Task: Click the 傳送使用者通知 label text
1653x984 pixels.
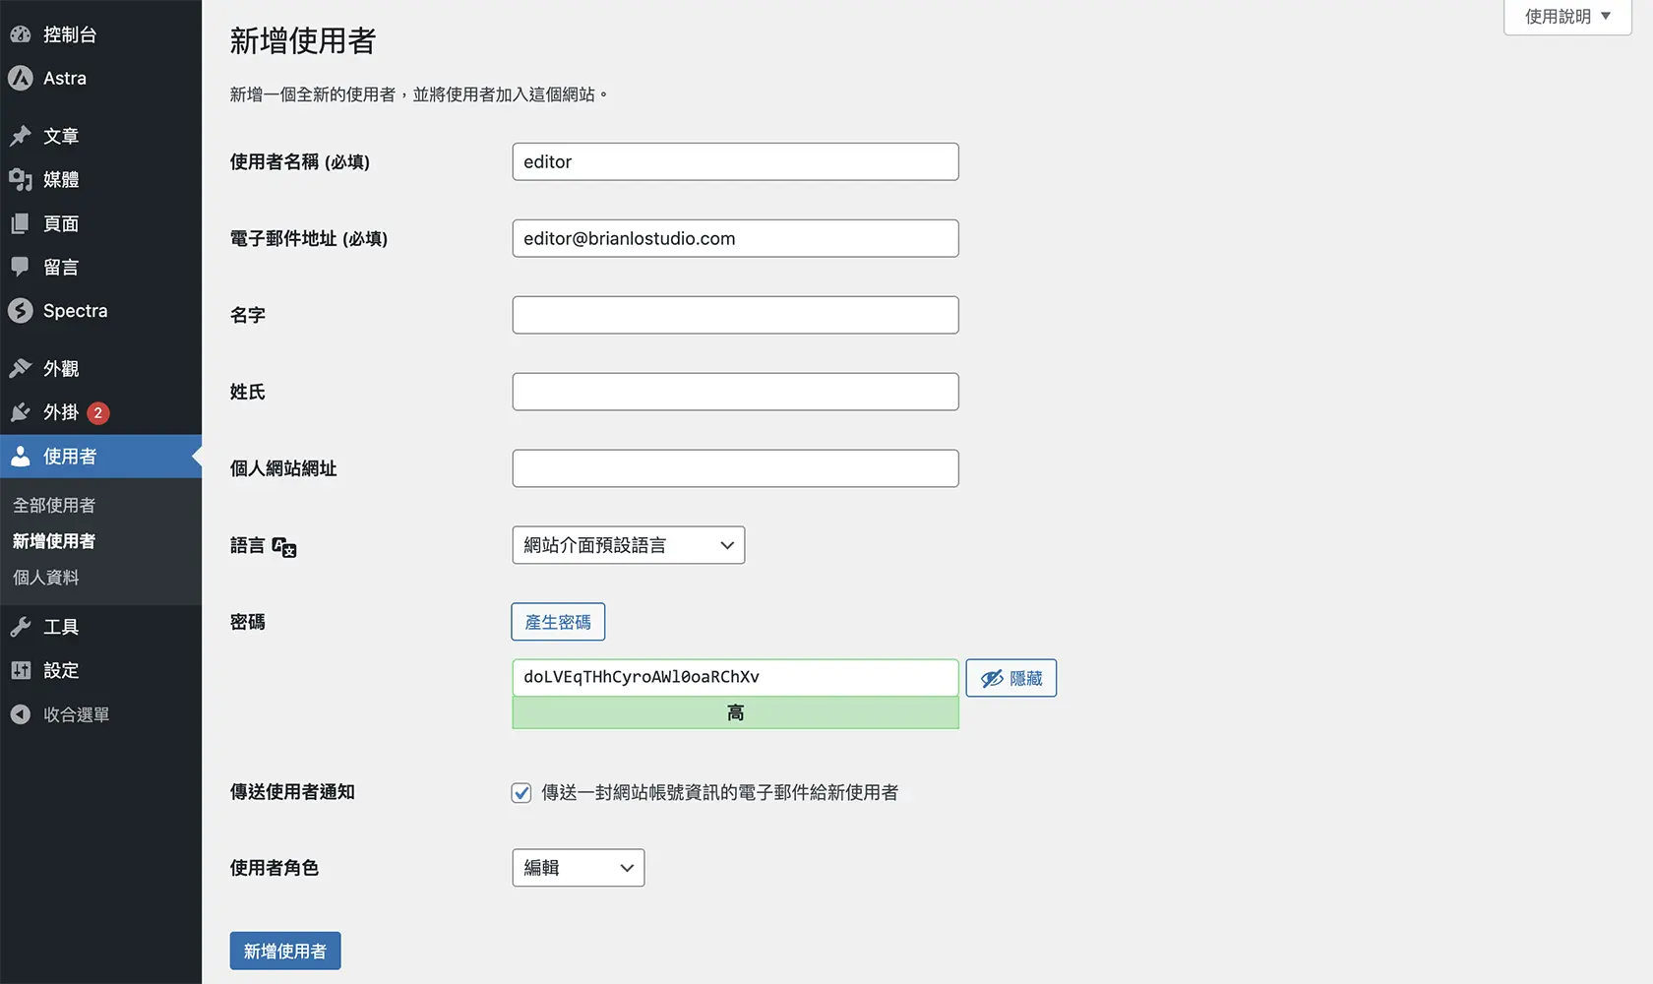Action: coord(292,792)
